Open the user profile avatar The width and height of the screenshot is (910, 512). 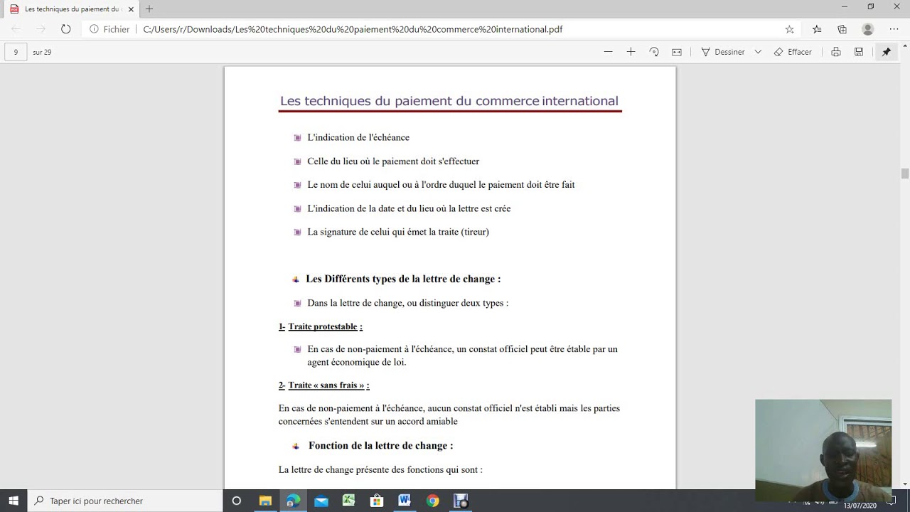pyautogui.click(x=867, y=29)
